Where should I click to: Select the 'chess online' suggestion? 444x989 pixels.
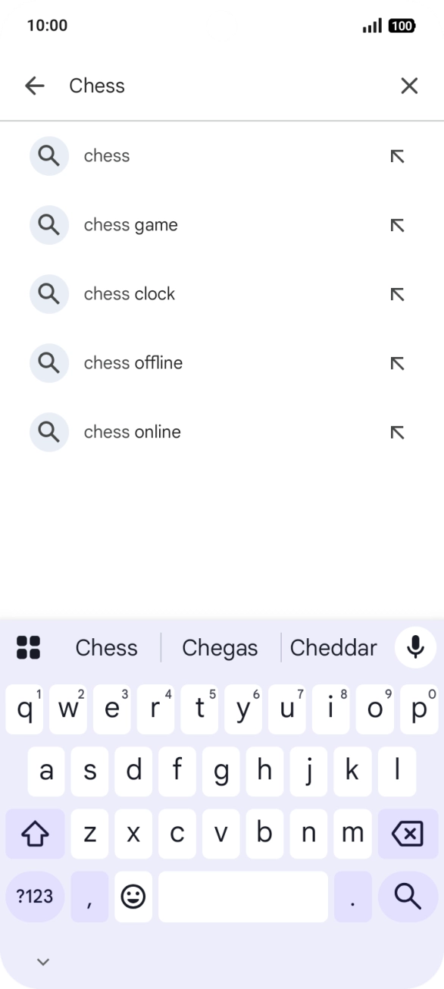(133, 432)
